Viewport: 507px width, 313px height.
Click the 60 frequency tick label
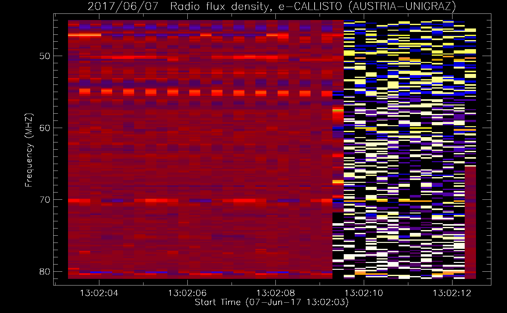(45, 128)
